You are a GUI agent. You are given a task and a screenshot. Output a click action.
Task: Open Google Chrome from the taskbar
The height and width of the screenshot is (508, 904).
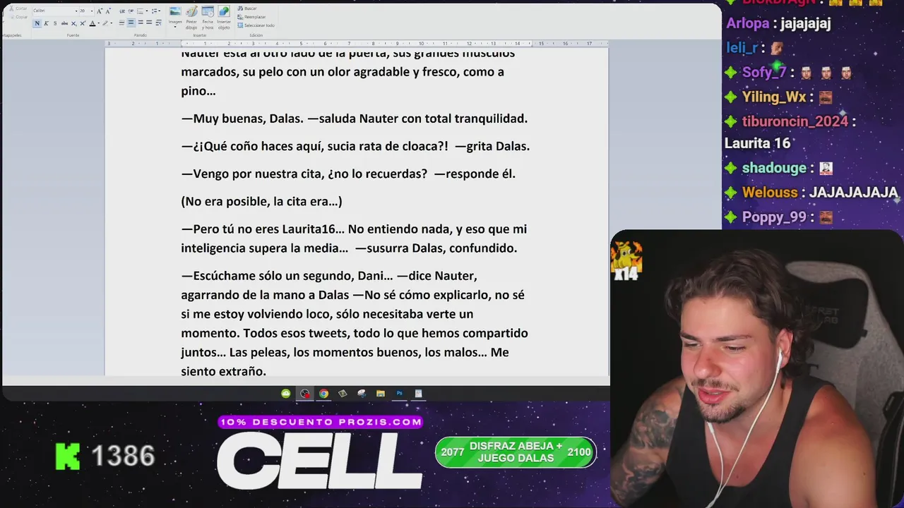(323, 394)
